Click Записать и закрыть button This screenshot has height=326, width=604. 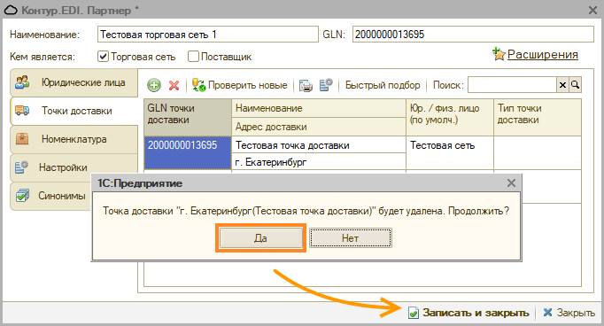[468, 313]
